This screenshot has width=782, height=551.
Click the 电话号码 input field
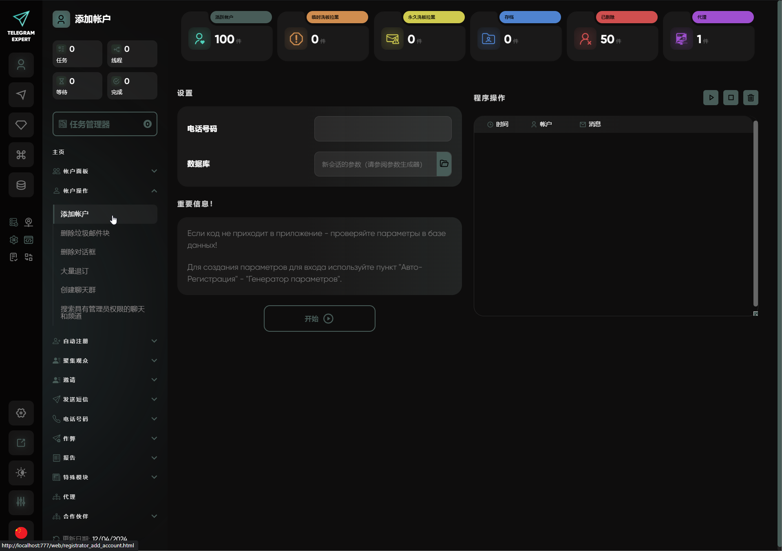click(382, 129)
